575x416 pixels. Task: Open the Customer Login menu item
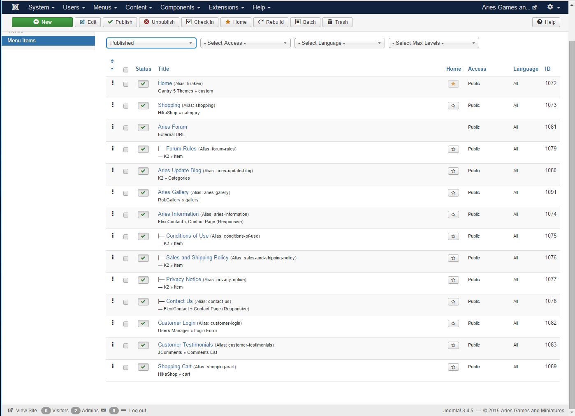pos(176,323)
